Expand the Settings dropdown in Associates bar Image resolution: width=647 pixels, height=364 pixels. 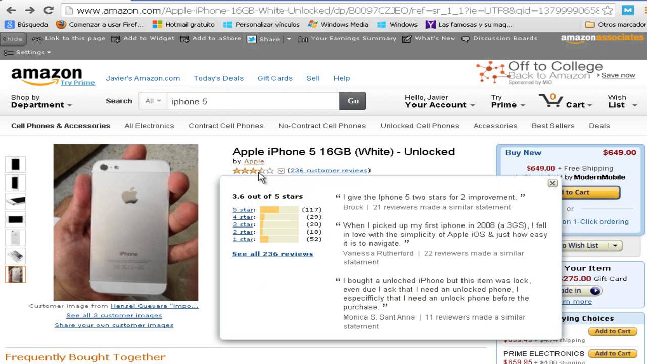pos(27,52)
